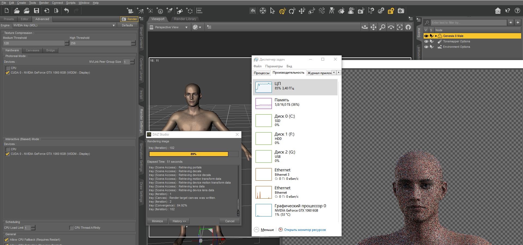
Task: Cancel the rendering in progress dialog
Action: pos(230,221)
